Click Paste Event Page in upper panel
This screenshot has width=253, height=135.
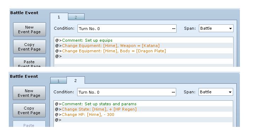[29, 62]
